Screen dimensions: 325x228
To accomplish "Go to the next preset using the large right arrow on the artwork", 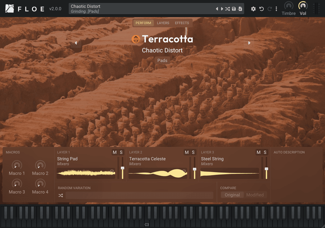I will tap(249, 43).
